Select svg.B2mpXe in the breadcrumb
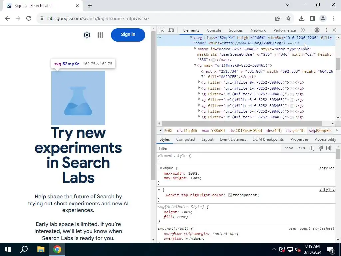 (320, 131)
